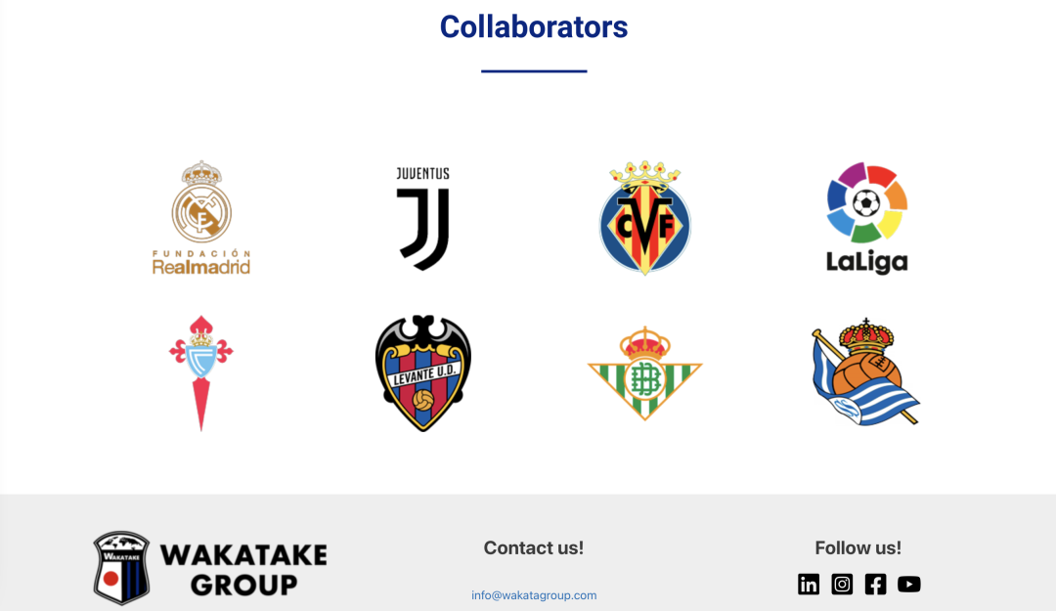Click the Levante U.D. badge
This screenshot has width=1056, height=611.
[423, 372]
